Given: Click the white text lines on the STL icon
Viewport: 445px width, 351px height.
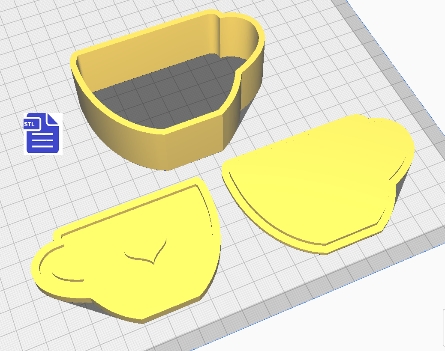Looking at the screenshot, I should point(43,141).
